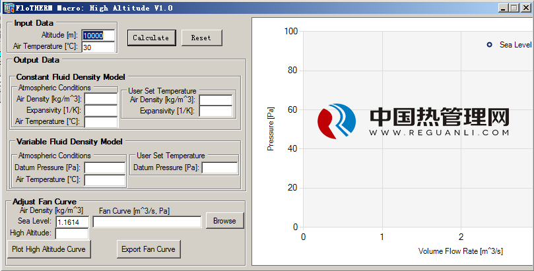
Task: Reset the input data
Action: point(201,38)
